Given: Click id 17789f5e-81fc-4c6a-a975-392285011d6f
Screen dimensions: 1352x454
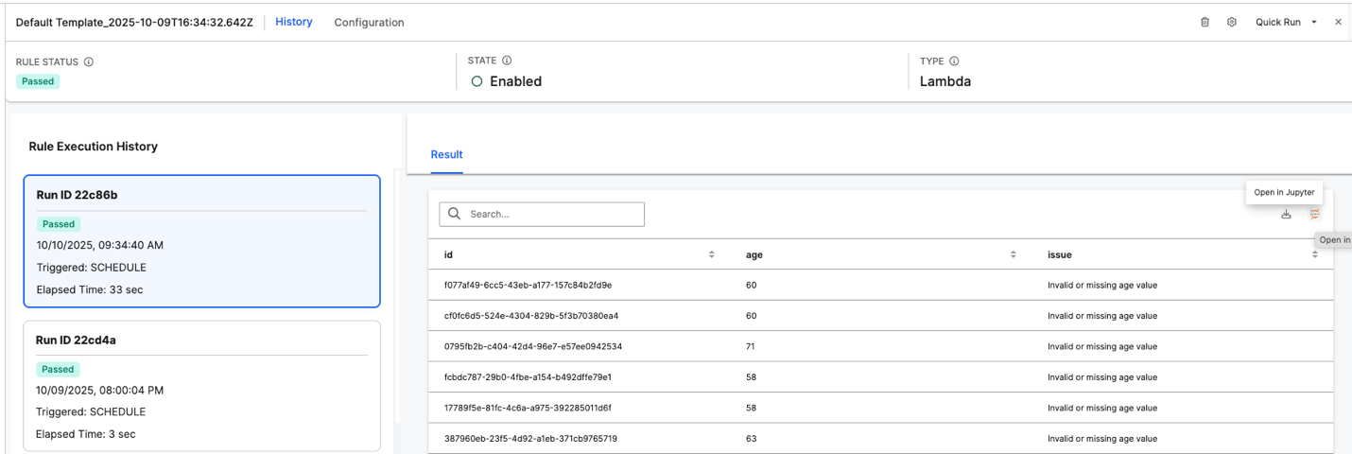Looking at the screenshot, I should click(528, 408).
